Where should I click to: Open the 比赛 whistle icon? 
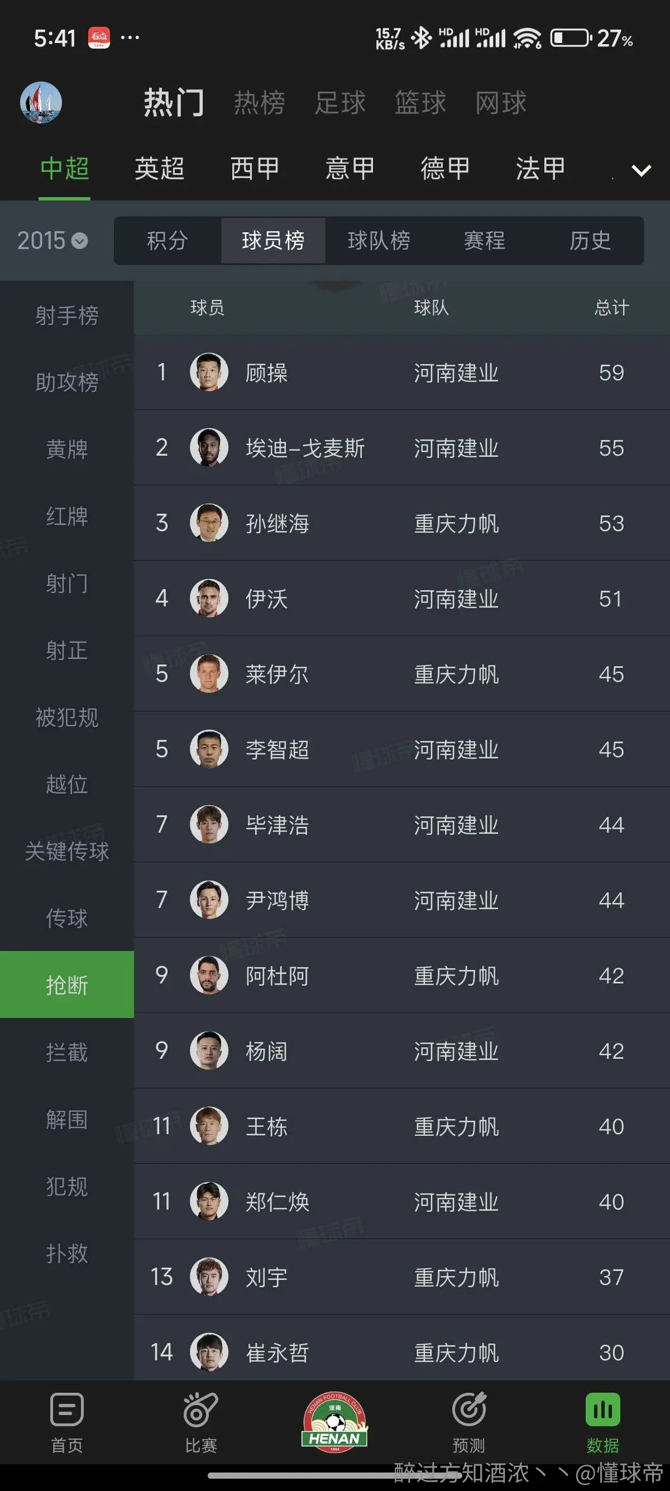pos(201,1410)
